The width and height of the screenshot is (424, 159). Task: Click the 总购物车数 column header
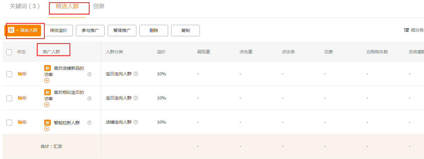pyautogui.click(x=377, y=52)
